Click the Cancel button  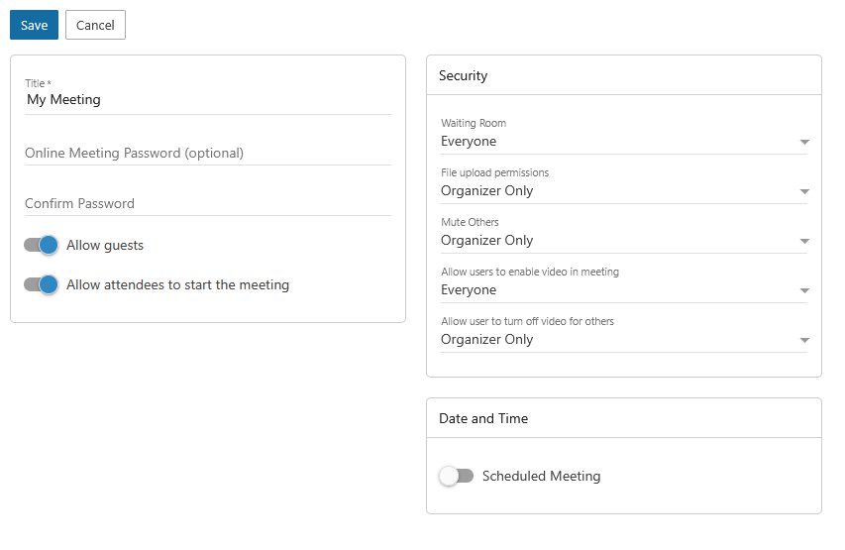(x=95, y=25)
